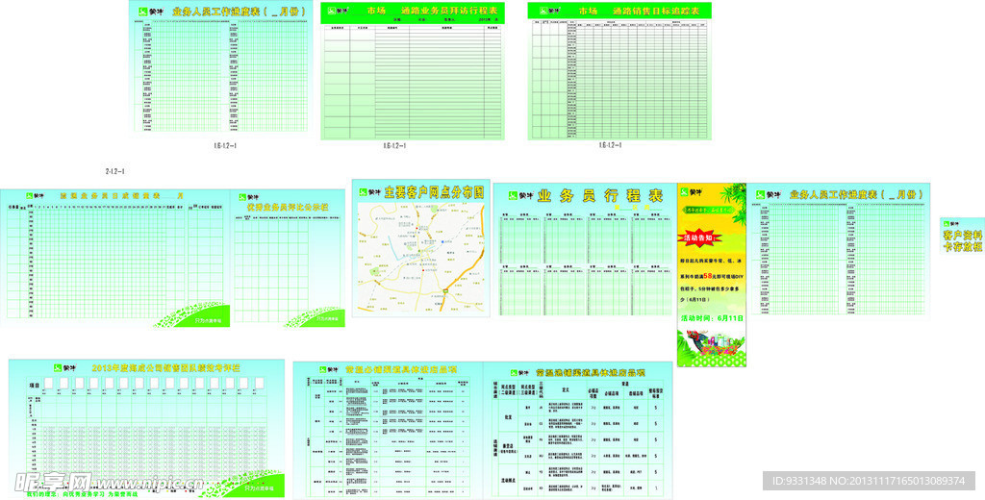985x500 pixels.
Task: Click 项目 label on performance board
Action: pos(35,385)
